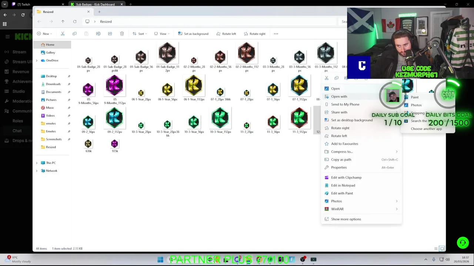The height and width of the screenshot is (266, 474).
Task: Select the 935k file thumbnail
Action: [x=114, y=146]
